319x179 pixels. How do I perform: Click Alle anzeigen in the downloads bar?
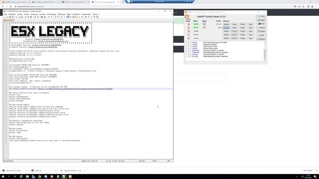[308, 171]
